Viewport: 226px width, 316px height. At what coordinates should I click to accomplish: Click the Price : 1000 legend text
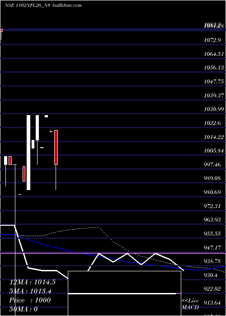[x=30, y=300]
